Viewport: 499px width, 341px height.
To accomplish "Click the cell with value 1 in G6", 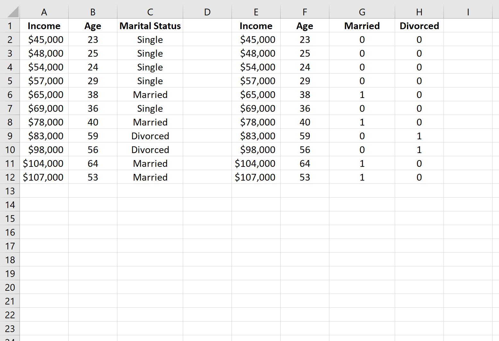I will (362, 94).
